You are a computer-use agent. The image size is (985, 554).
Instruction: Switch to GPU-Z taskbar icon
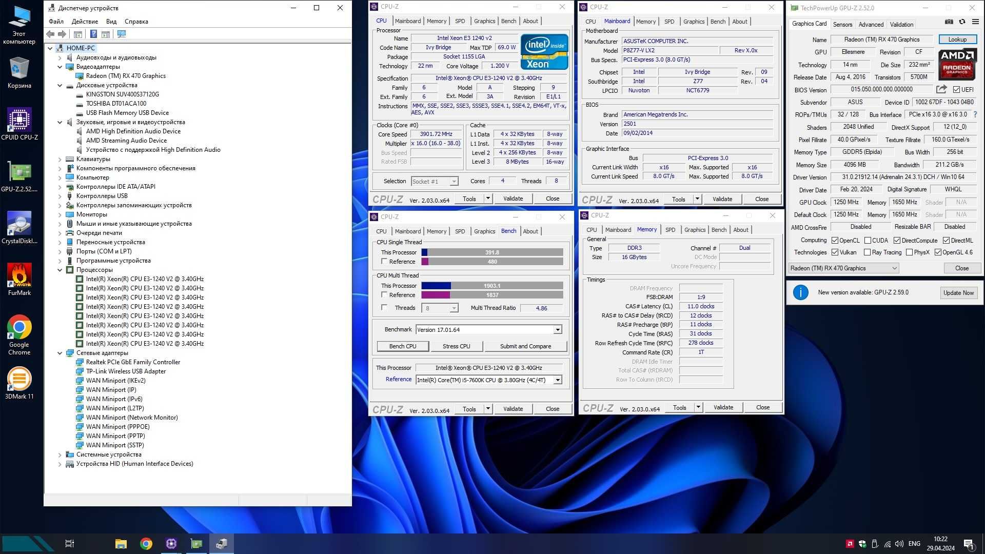196,544
